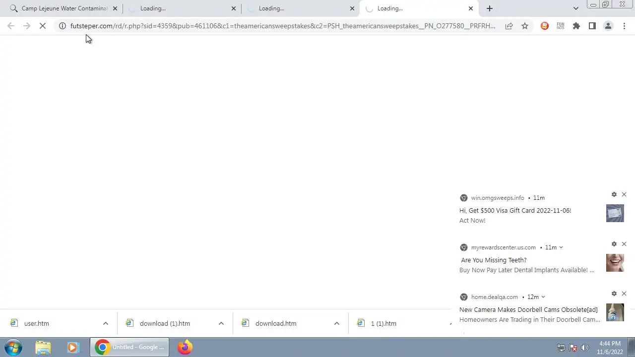Expand the myrewardscenter.us.com notification chevron
Viewport: 635px width, 357px height.
point(561,247)
